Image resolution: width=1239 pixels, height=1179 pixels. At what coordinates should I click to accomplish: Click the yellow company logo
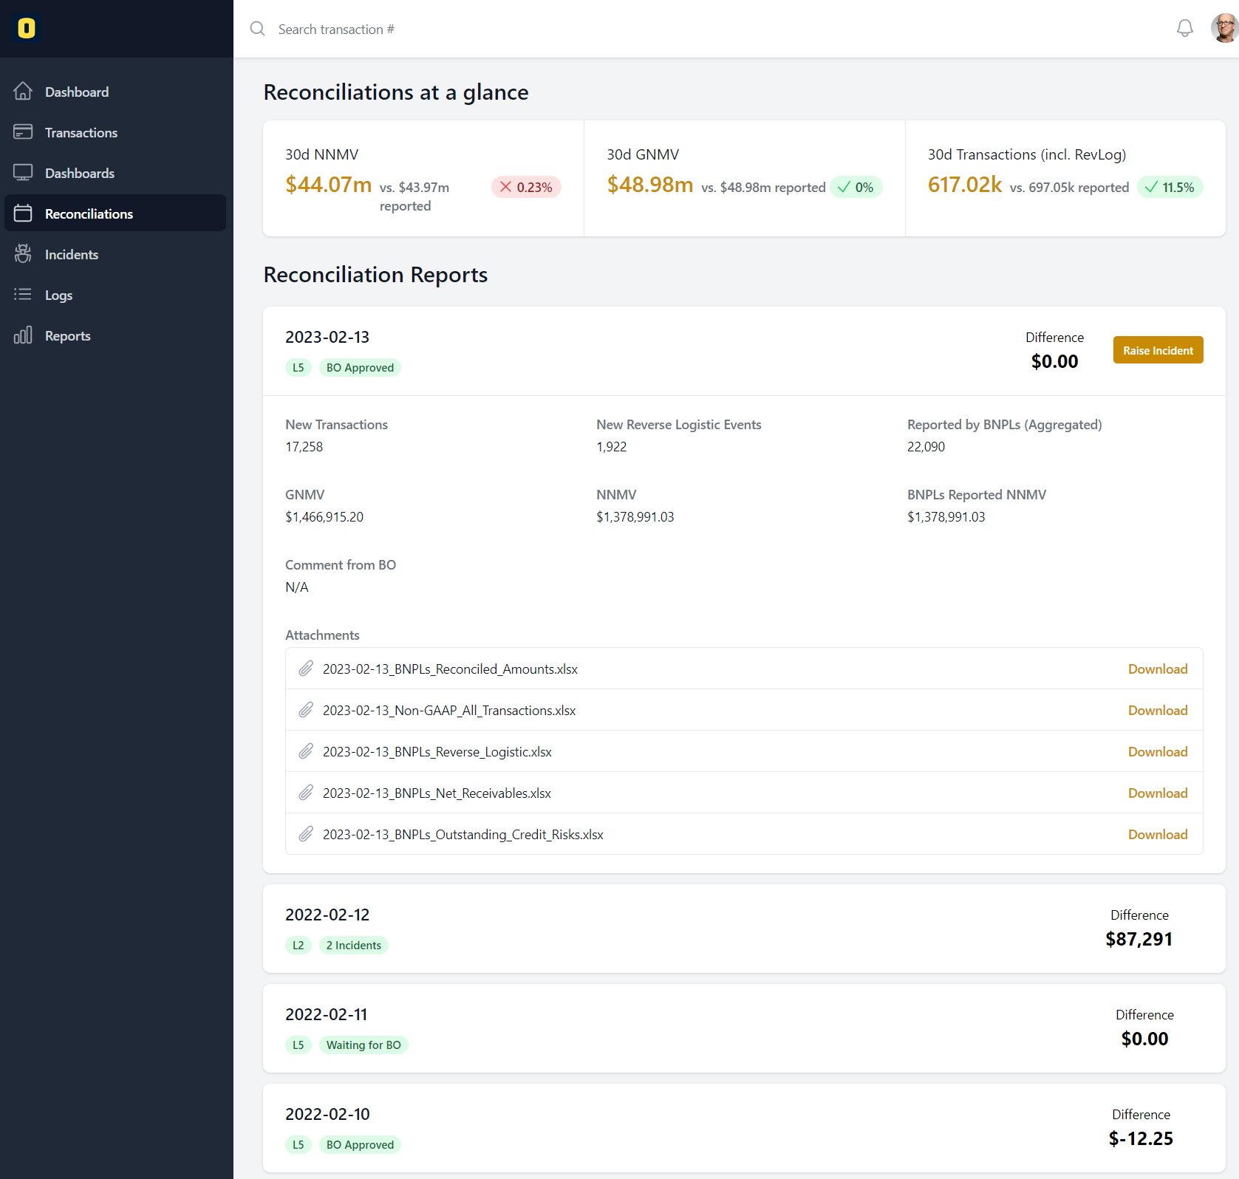pos(27,29)
